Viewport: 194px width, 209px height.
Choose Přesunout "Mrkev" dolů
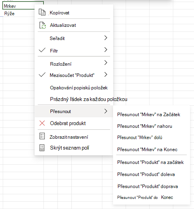tap(140, 138)
